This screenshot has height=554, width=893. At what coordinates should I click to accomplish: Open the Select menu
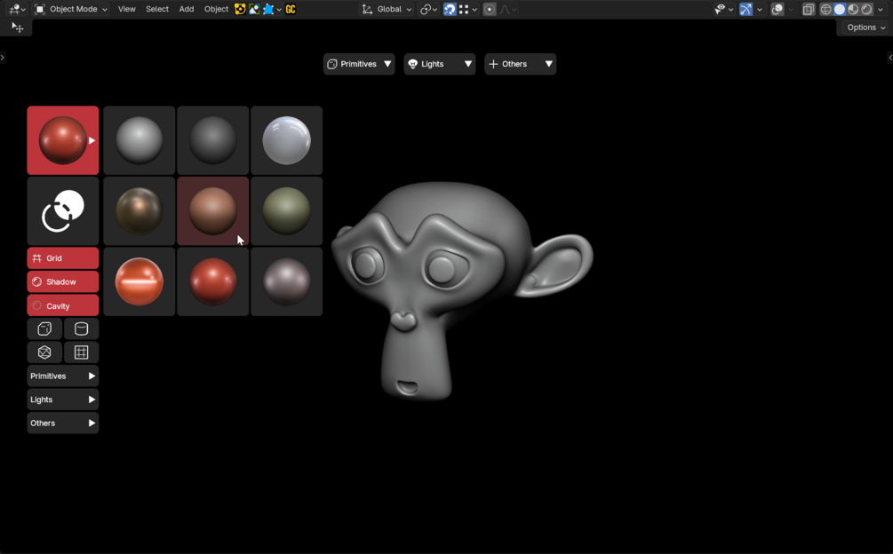(157, 9)
